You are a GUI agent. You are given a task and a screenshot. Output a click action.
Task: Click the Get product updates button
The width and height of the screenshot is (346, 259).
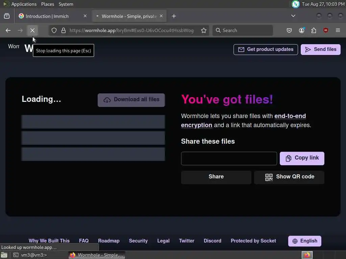[266, 49]
